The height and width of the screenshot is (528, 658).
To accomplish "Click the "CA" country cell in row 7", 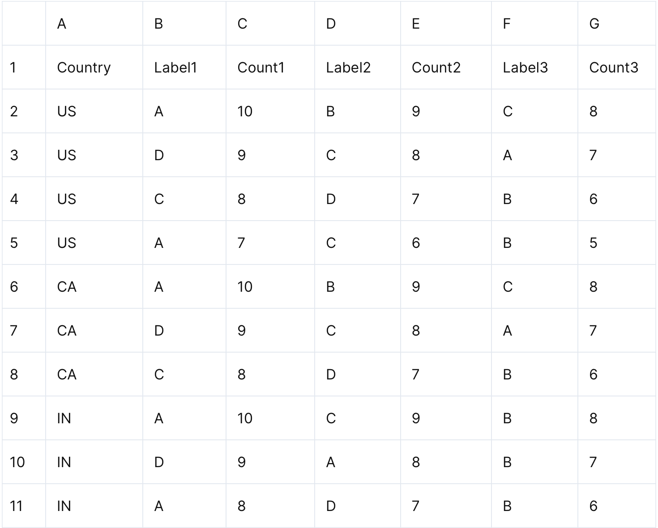I will (67, 331).
